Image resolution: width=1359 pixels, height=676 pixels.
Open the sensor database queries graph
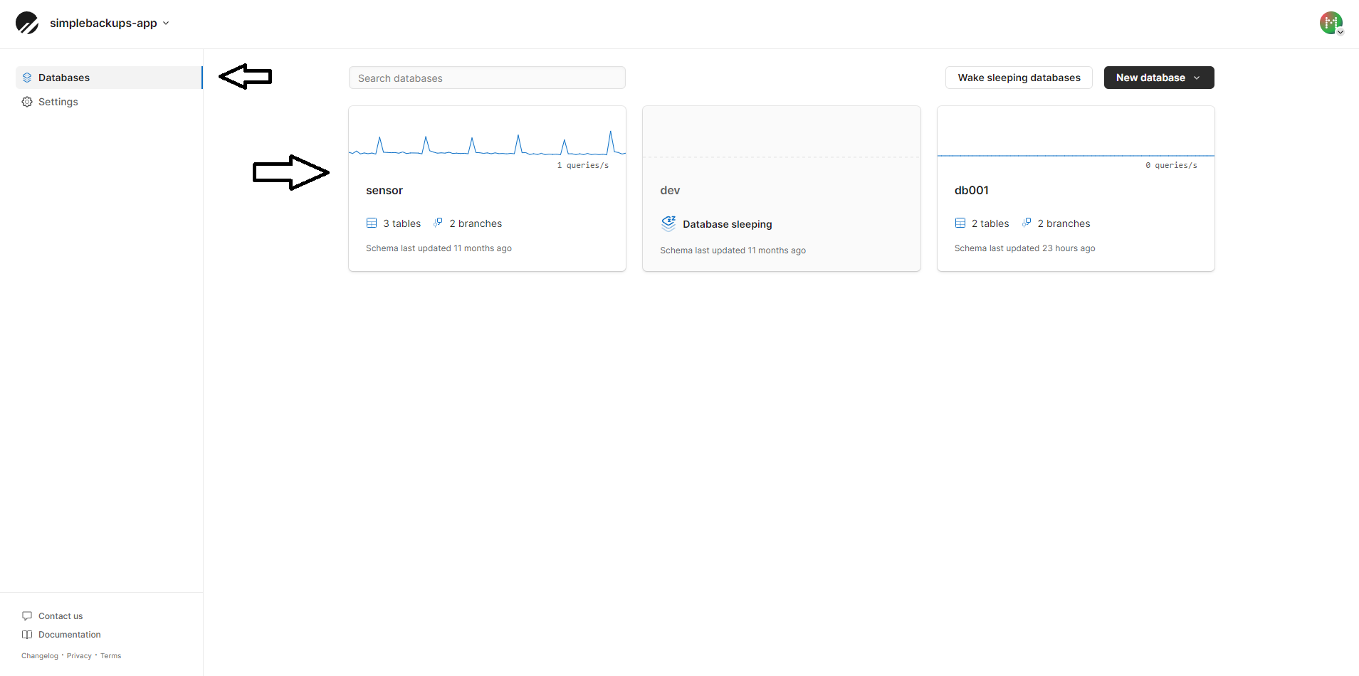[x=487, y=142]
